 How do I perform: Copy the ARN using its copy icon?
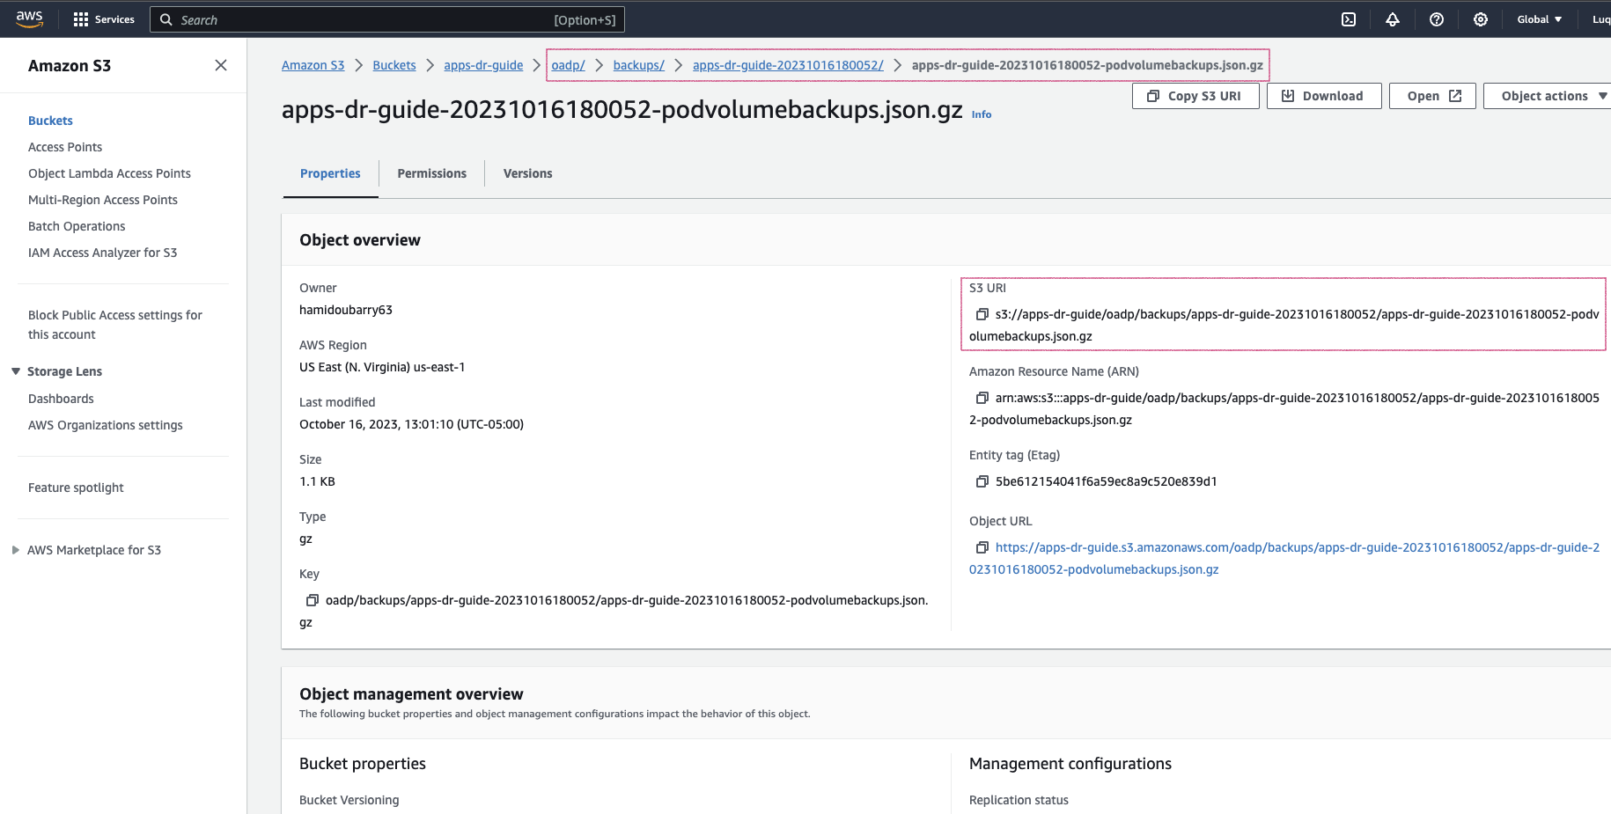pos(982,398)
